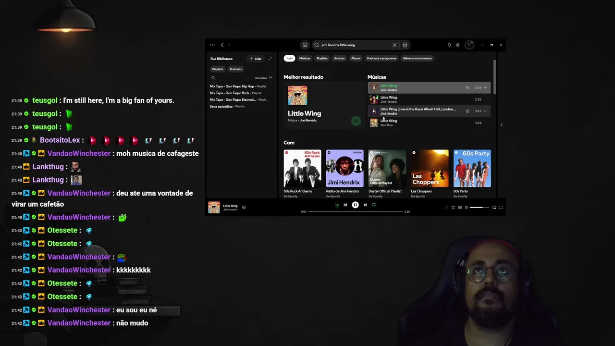
Task: Clear the search text with the X
Action: point(394,45)
